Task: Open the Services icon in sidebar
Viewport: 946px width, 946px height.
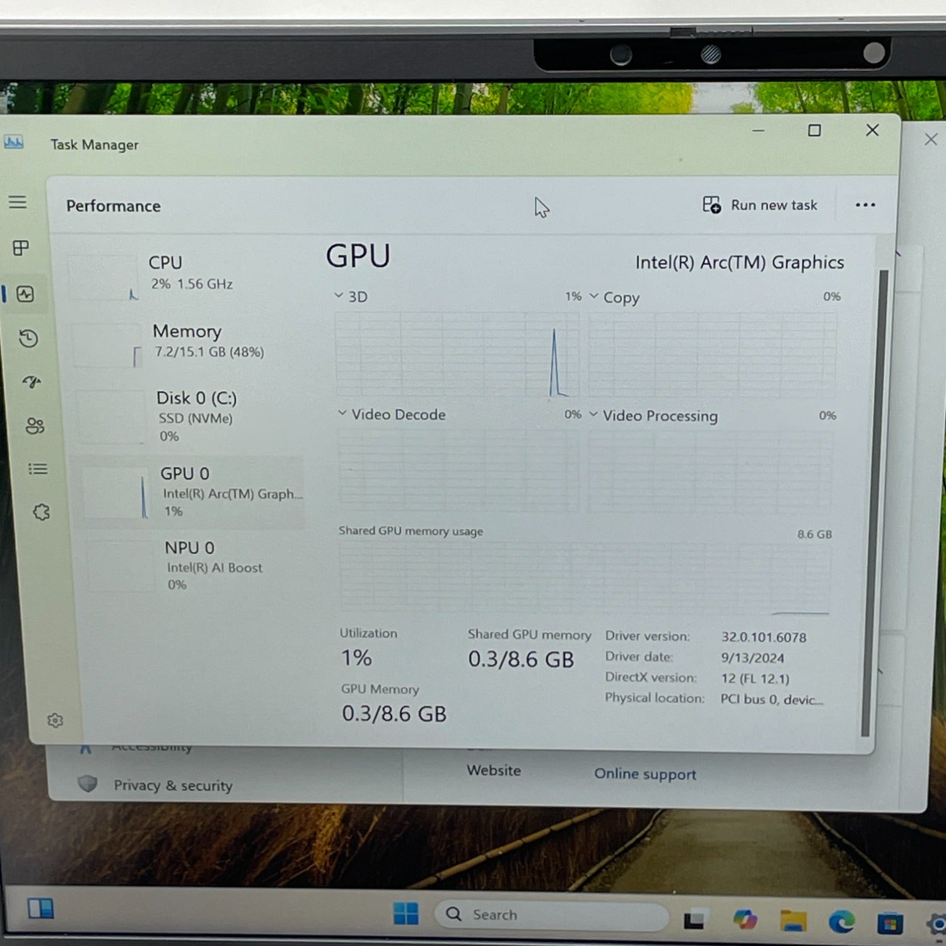Action: pyautogui.click(x=42, y=512)
